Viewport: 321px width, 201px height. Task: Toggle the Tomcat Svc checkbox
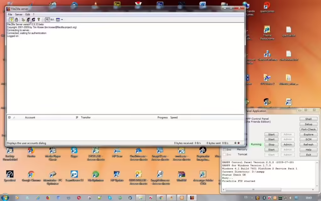[224, 154]
